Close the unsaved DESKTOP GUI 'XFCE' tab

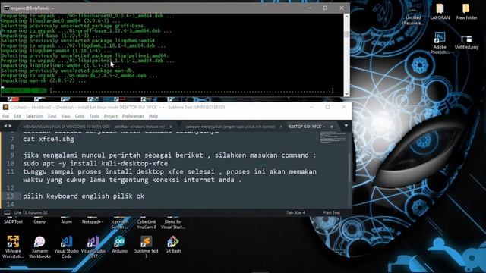pos(332,127)
